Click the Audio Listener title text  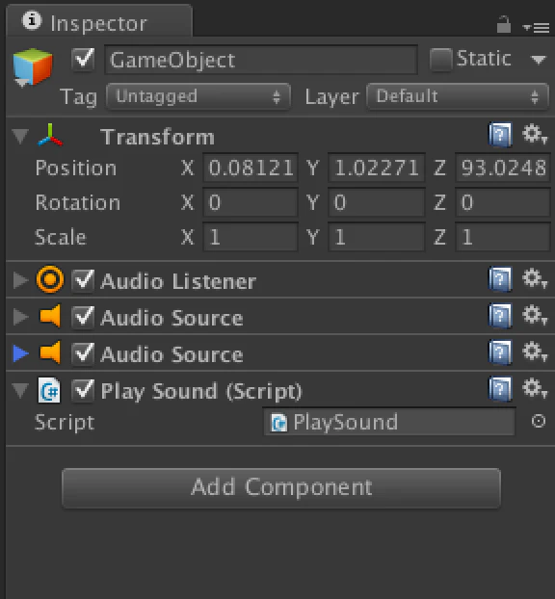(178, 281)
